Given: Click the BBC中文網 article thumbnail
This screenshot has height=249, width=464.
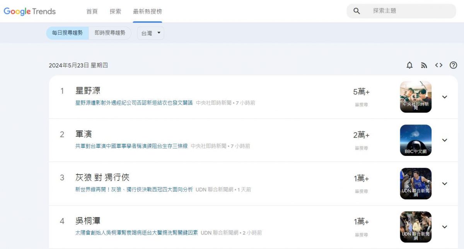Looking at the screenshot, I should tap(415, 140).
